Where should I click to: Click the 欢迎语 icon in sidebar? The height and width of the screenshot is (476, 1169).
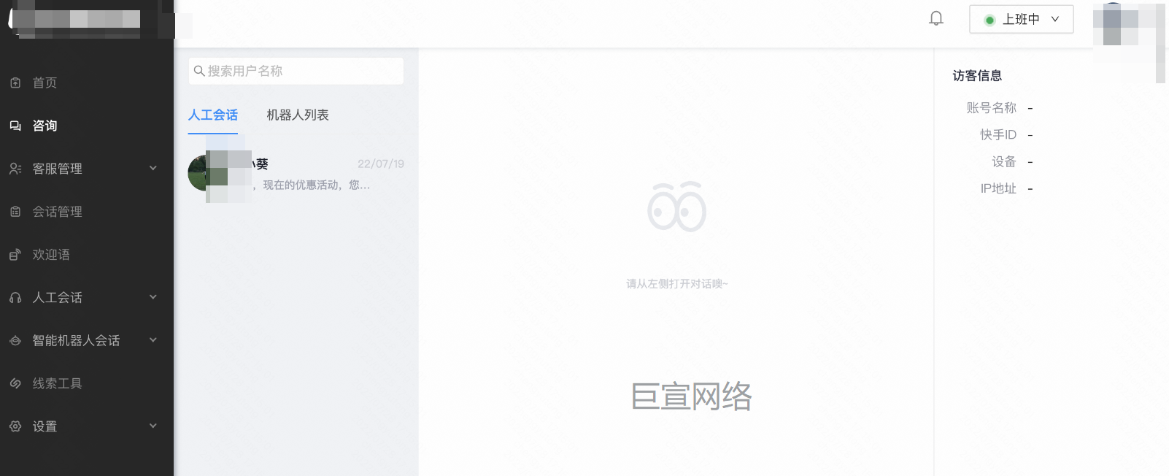point(15,255)
